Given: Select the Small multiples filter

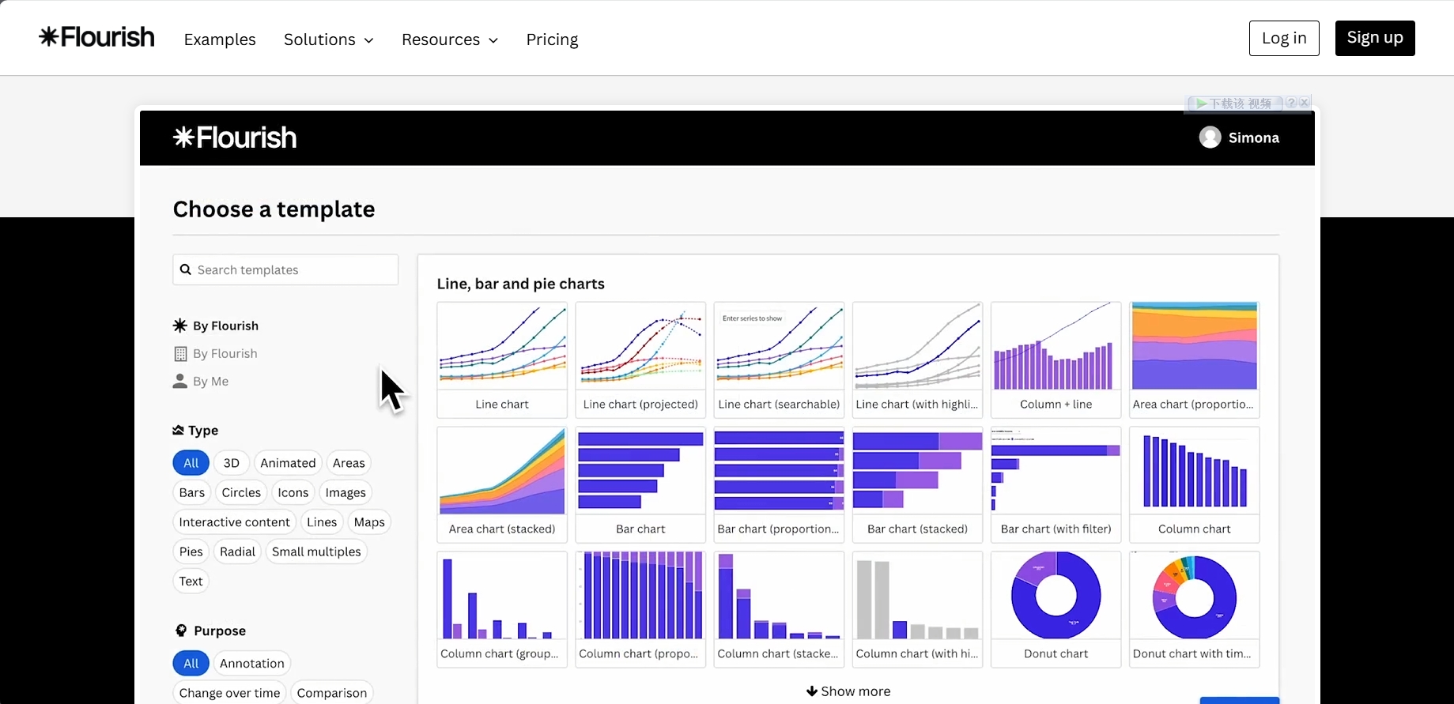Looking at the screenshot, I should point(316,552).
